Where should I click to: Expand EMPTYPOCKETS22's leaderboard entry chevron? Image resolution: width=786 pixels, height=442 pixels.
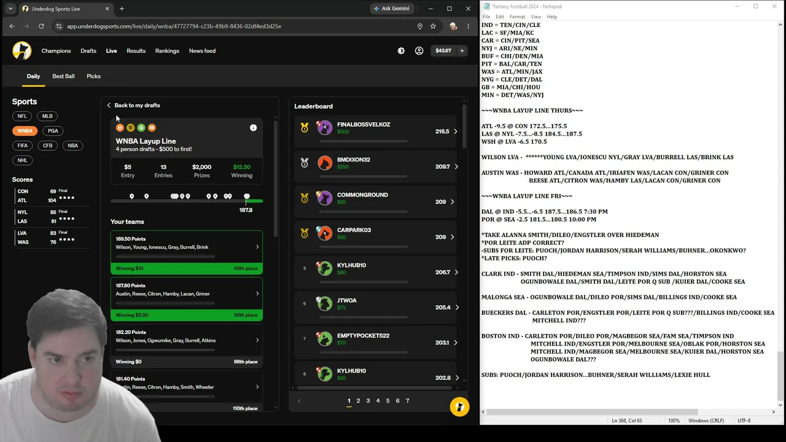pos(456,343)
